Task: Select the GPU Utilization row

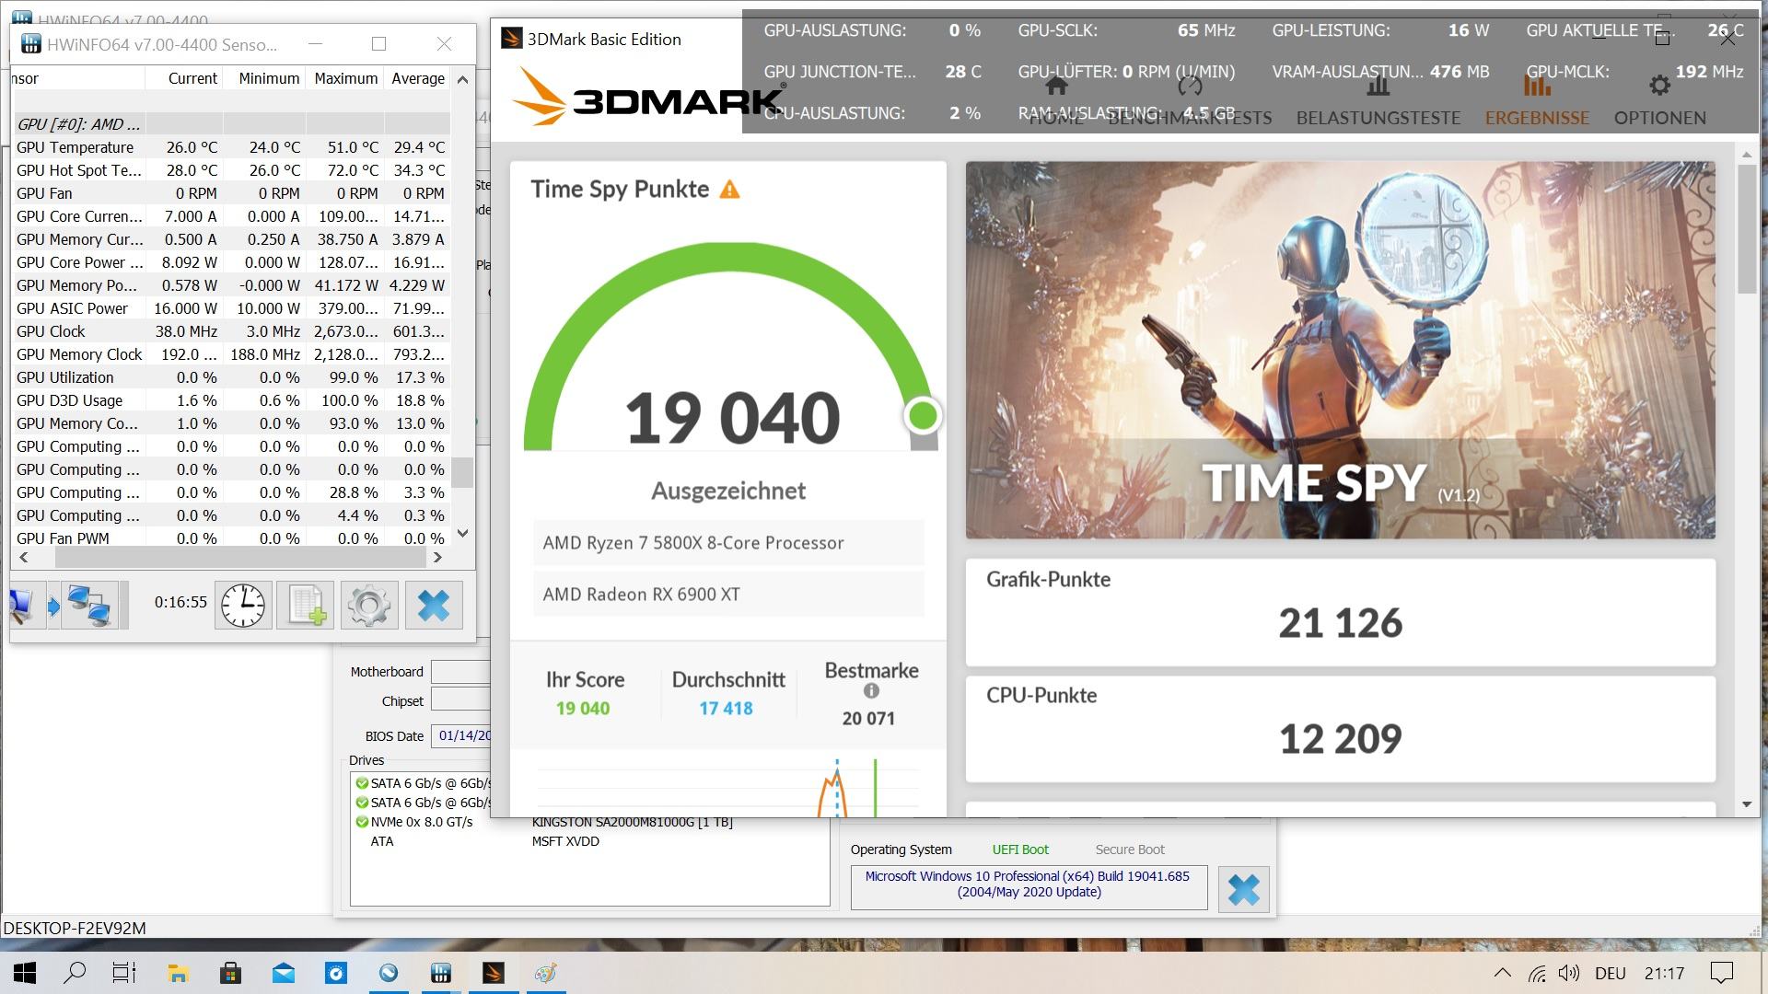Action: pyautogui.click(x=231, y=377)
